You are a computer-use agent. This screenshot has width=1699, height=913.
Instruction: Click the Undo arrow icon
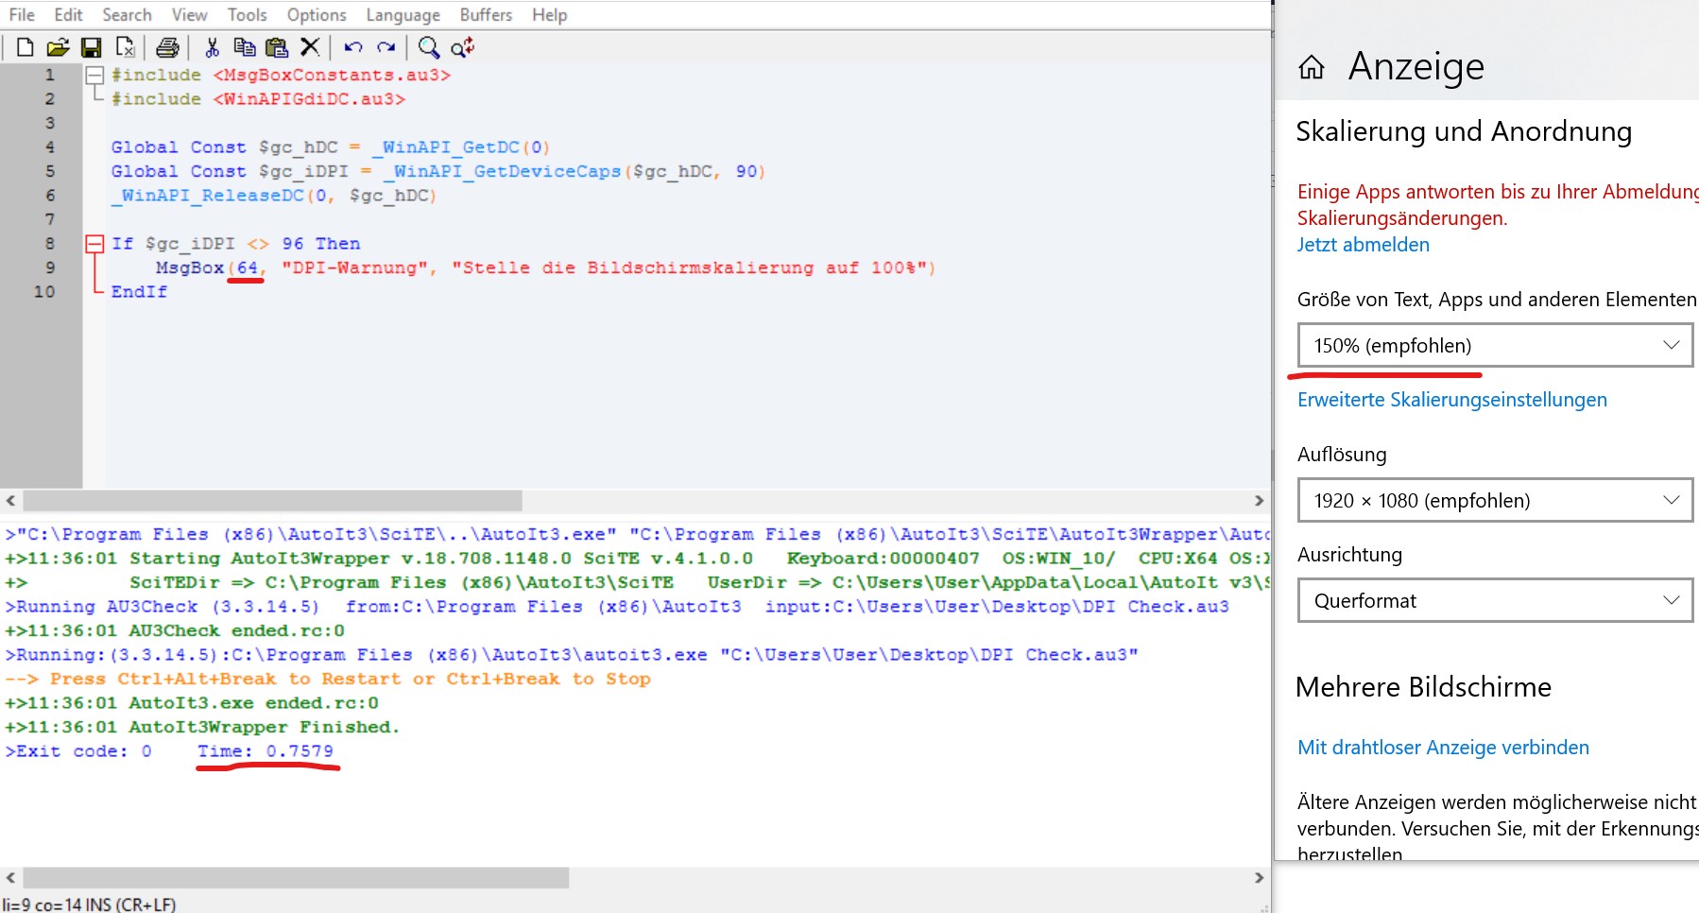click(353, 47)
